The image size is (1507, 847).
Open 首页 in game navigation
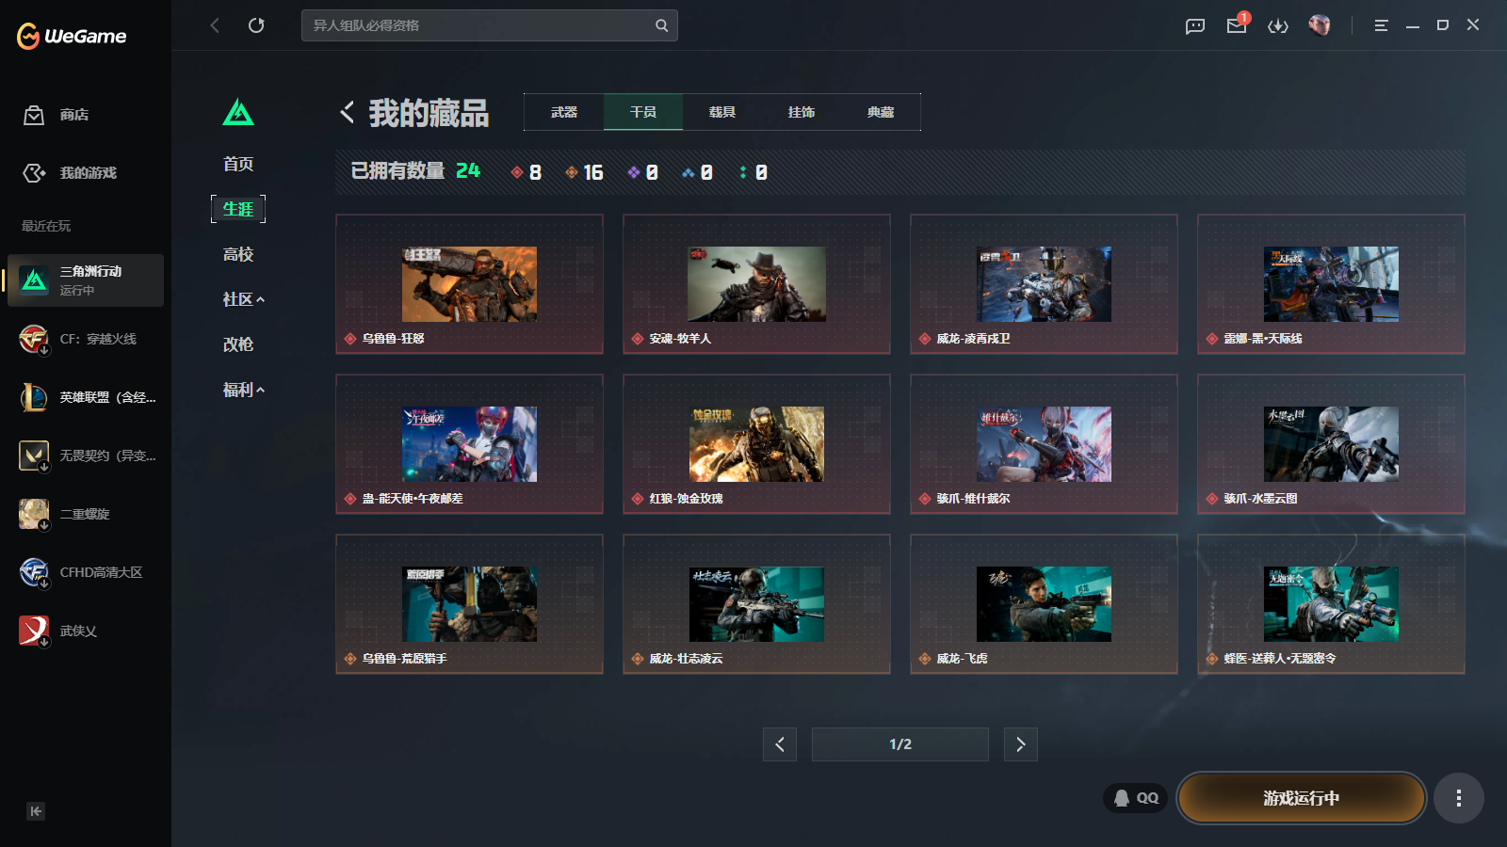(238, 164)
